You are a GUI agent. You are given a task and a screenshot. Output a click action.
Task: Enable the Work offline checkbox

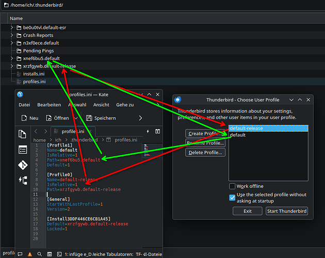pyautogui.click(x=232, y=186)
